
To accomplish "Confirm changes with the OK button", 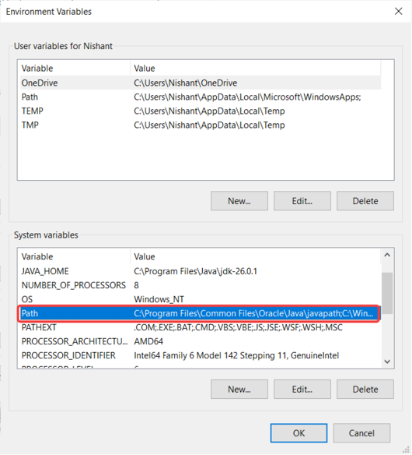I will (x=299, y=433).
